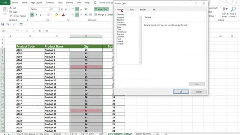Viewport: 240px width, 135px height.
Task: Open the Review ribbon tab
Action: [69, 3]
